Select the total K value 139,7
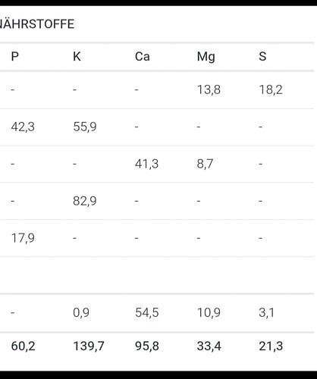This screenshot has height=379, width=317. 89,346
